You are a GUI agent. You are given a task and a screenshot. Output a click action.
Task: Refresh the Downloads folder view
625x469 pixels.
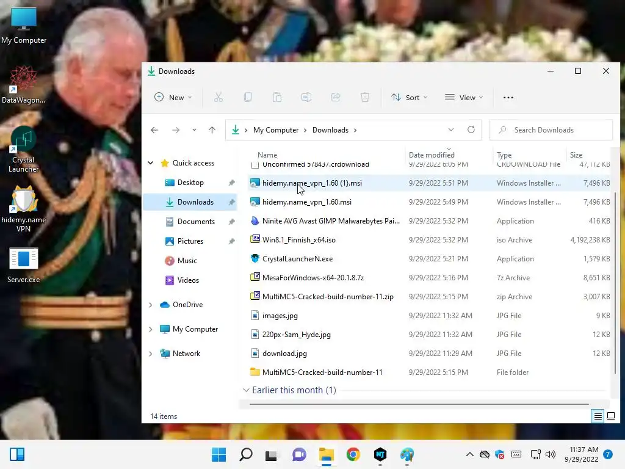tap(471, 129)
